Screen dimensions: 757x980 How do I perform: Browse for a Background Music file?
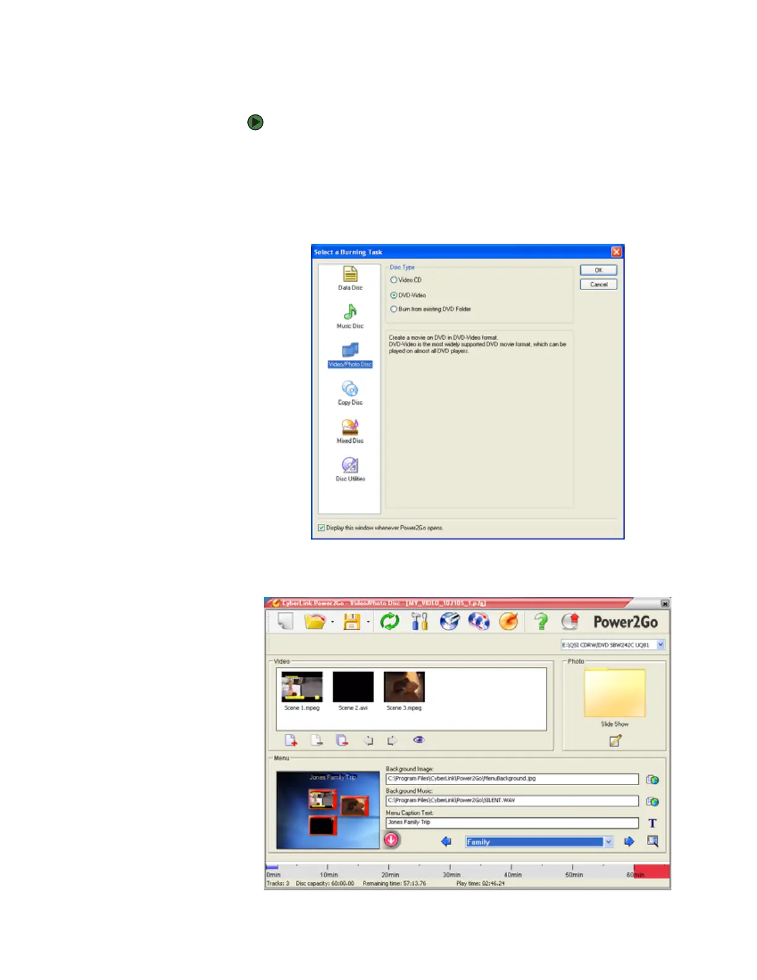(652, 801)
